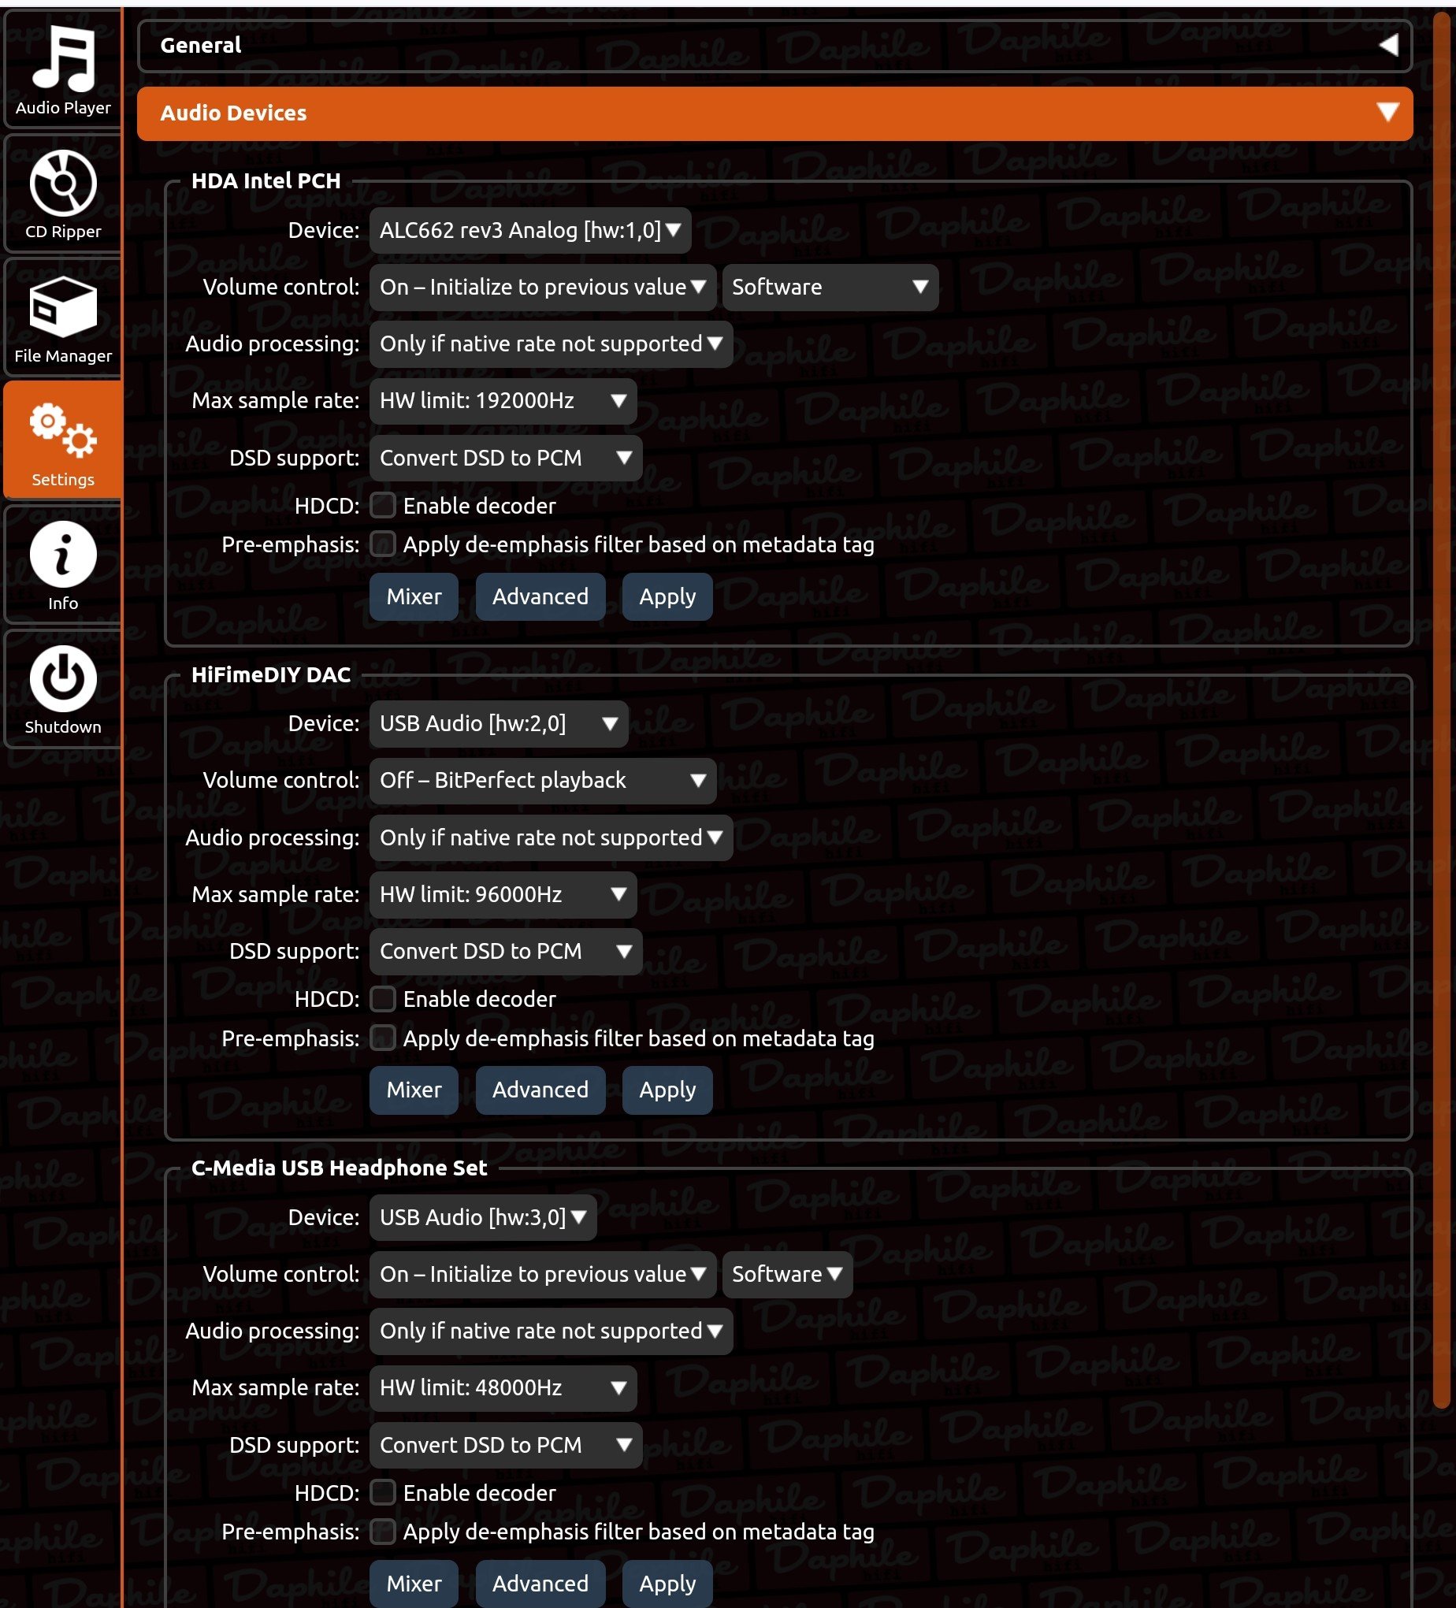Apply C-Media USB Headphone Set settings
Screen dimensions: 1456x1608
[667, 1584]
